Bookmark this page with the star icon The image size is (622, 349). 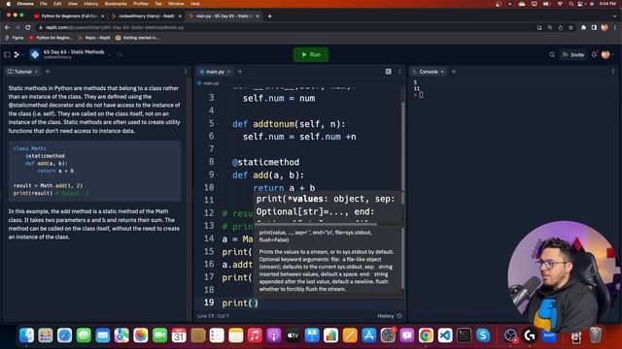pyautogui.click(x=570, y=27)
